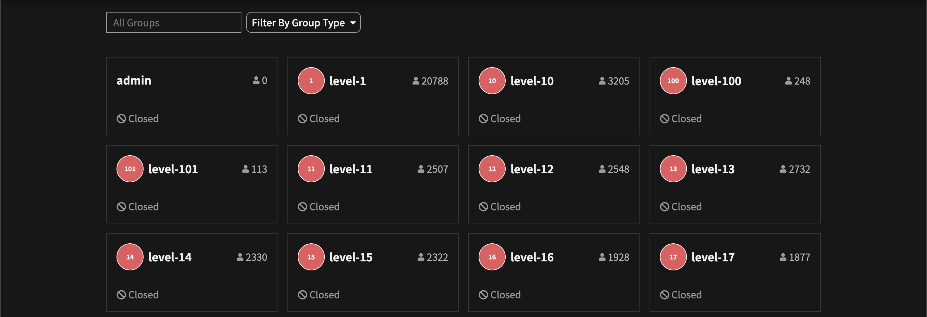Click closed status icon on level-13 card
The height and width of the screenshot is (317, 927).
pyautogui.click(x=664, y=207)
